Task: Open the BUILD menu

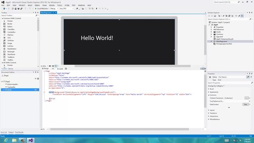Action: tap(30, 5)
